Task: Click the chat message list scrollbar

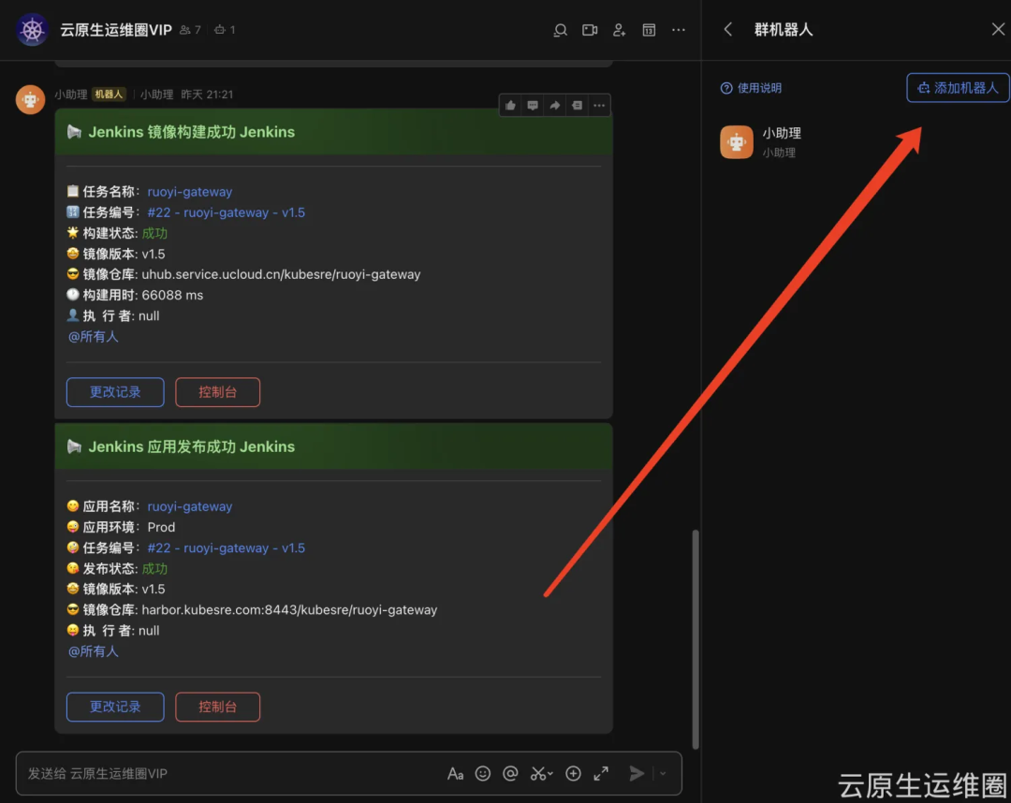Action: (695, 638)
